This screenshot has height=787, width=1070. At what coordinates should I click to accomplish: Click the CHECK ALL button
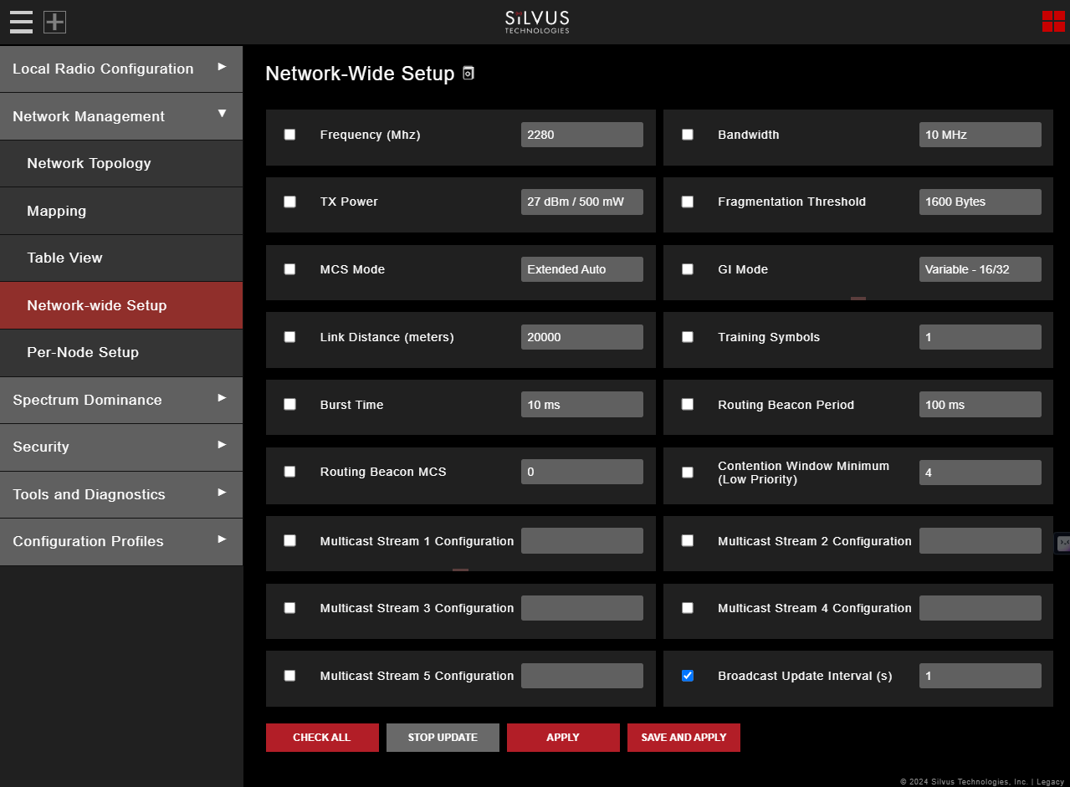point(322,737)
